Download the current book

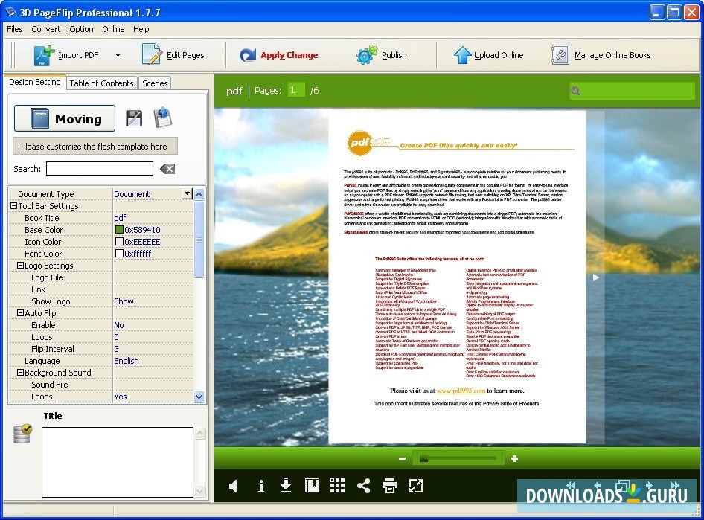[x=286, y=486]
